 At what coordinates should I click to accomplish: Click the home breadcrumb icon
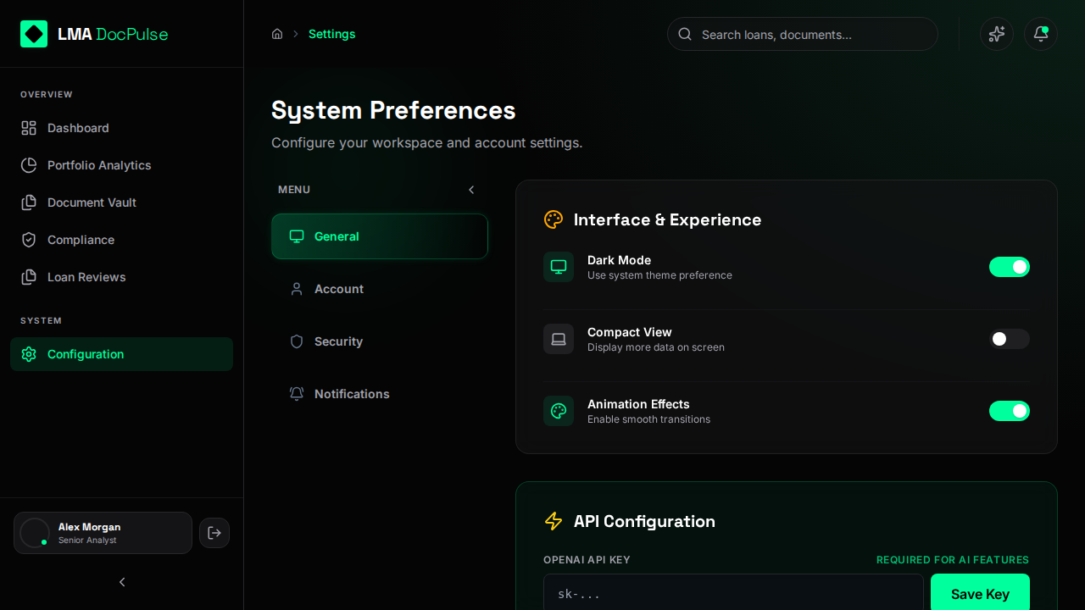(x=277, y=34)
